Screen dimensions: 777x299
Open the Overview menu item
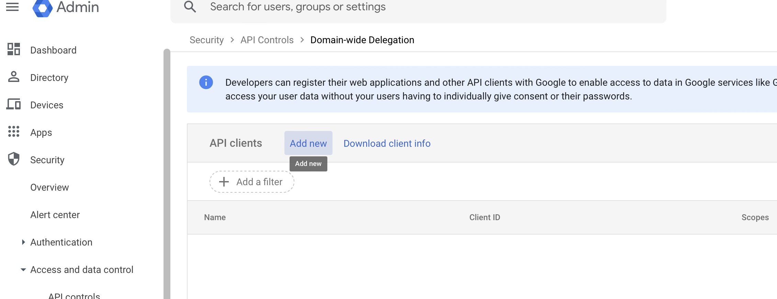click(x=49, y=187)
